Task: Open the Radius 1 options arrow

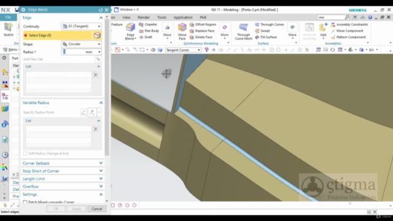Action: (x=99, y=52)
